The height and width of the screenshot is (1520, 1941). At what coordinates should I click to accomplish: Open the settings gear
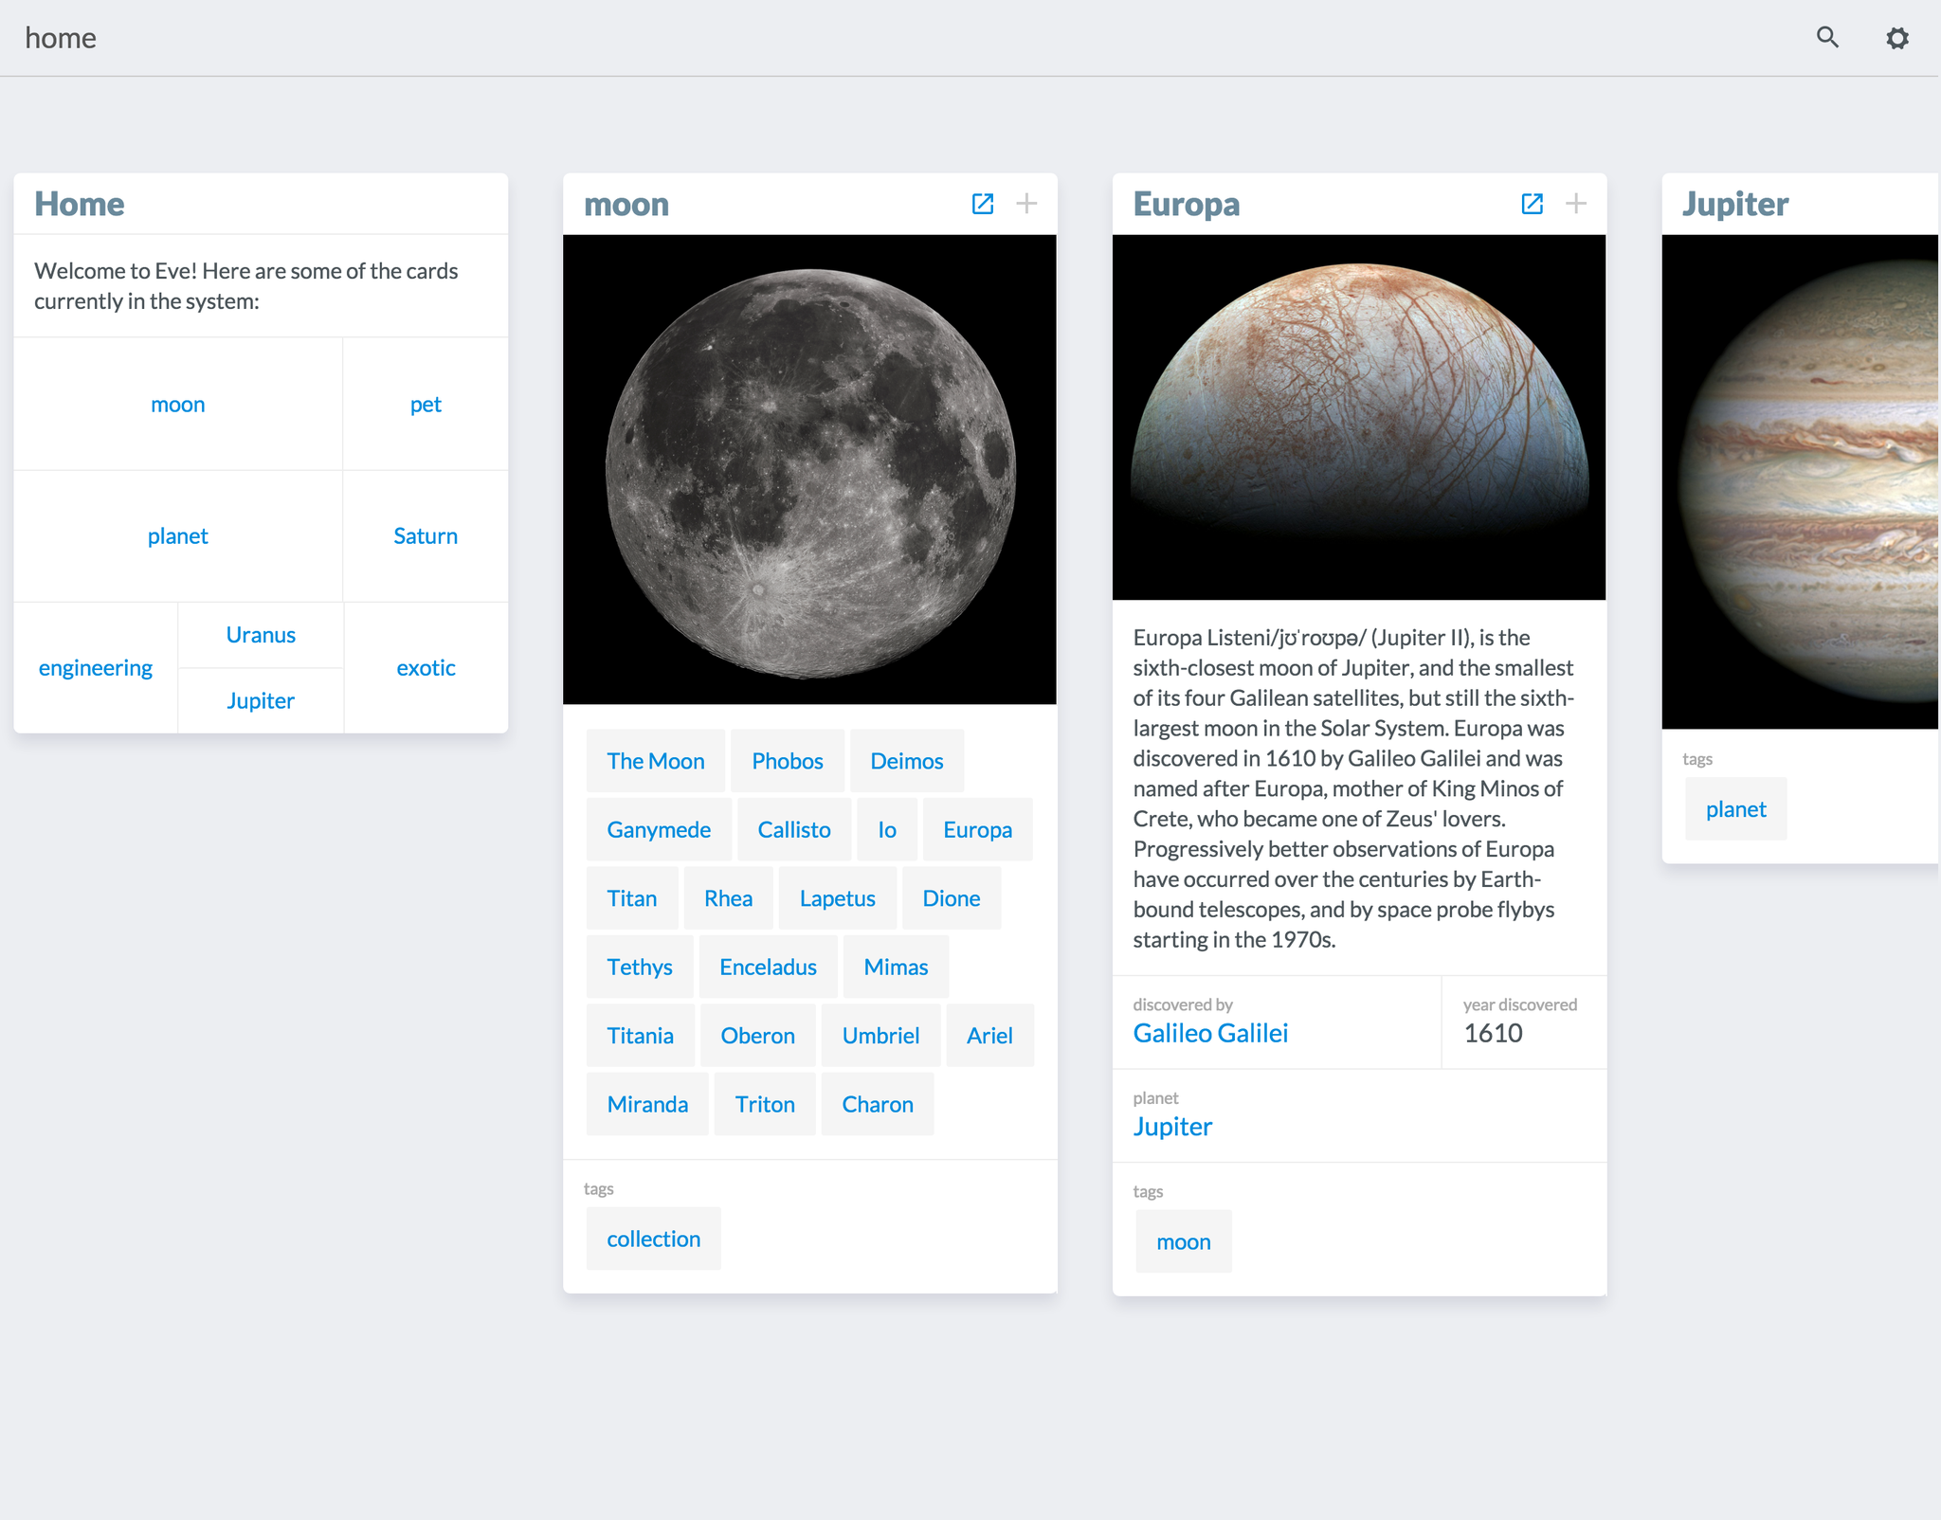tap(1898, 38)
